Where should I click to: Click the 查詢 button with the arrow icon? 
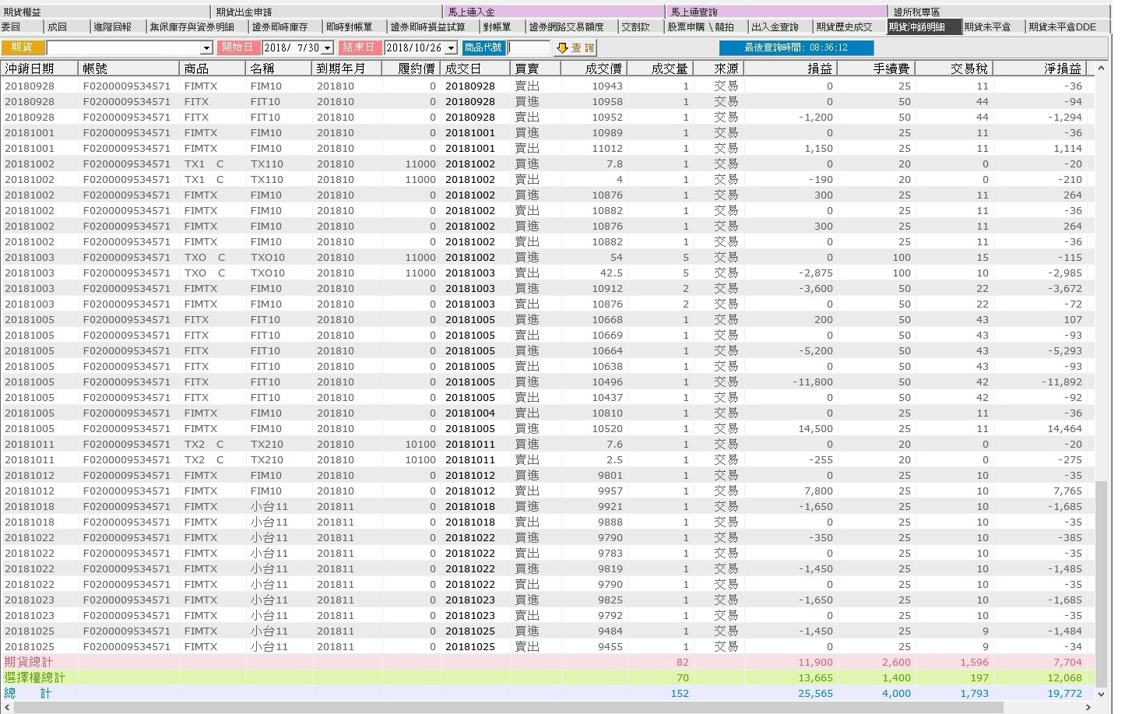(575, 47)
